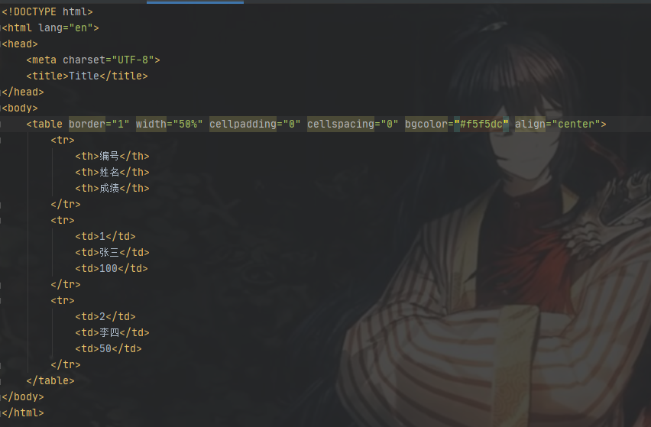The image size is (651, 427).
Task: Click the th cell containing 成绩
Action: 112,189
